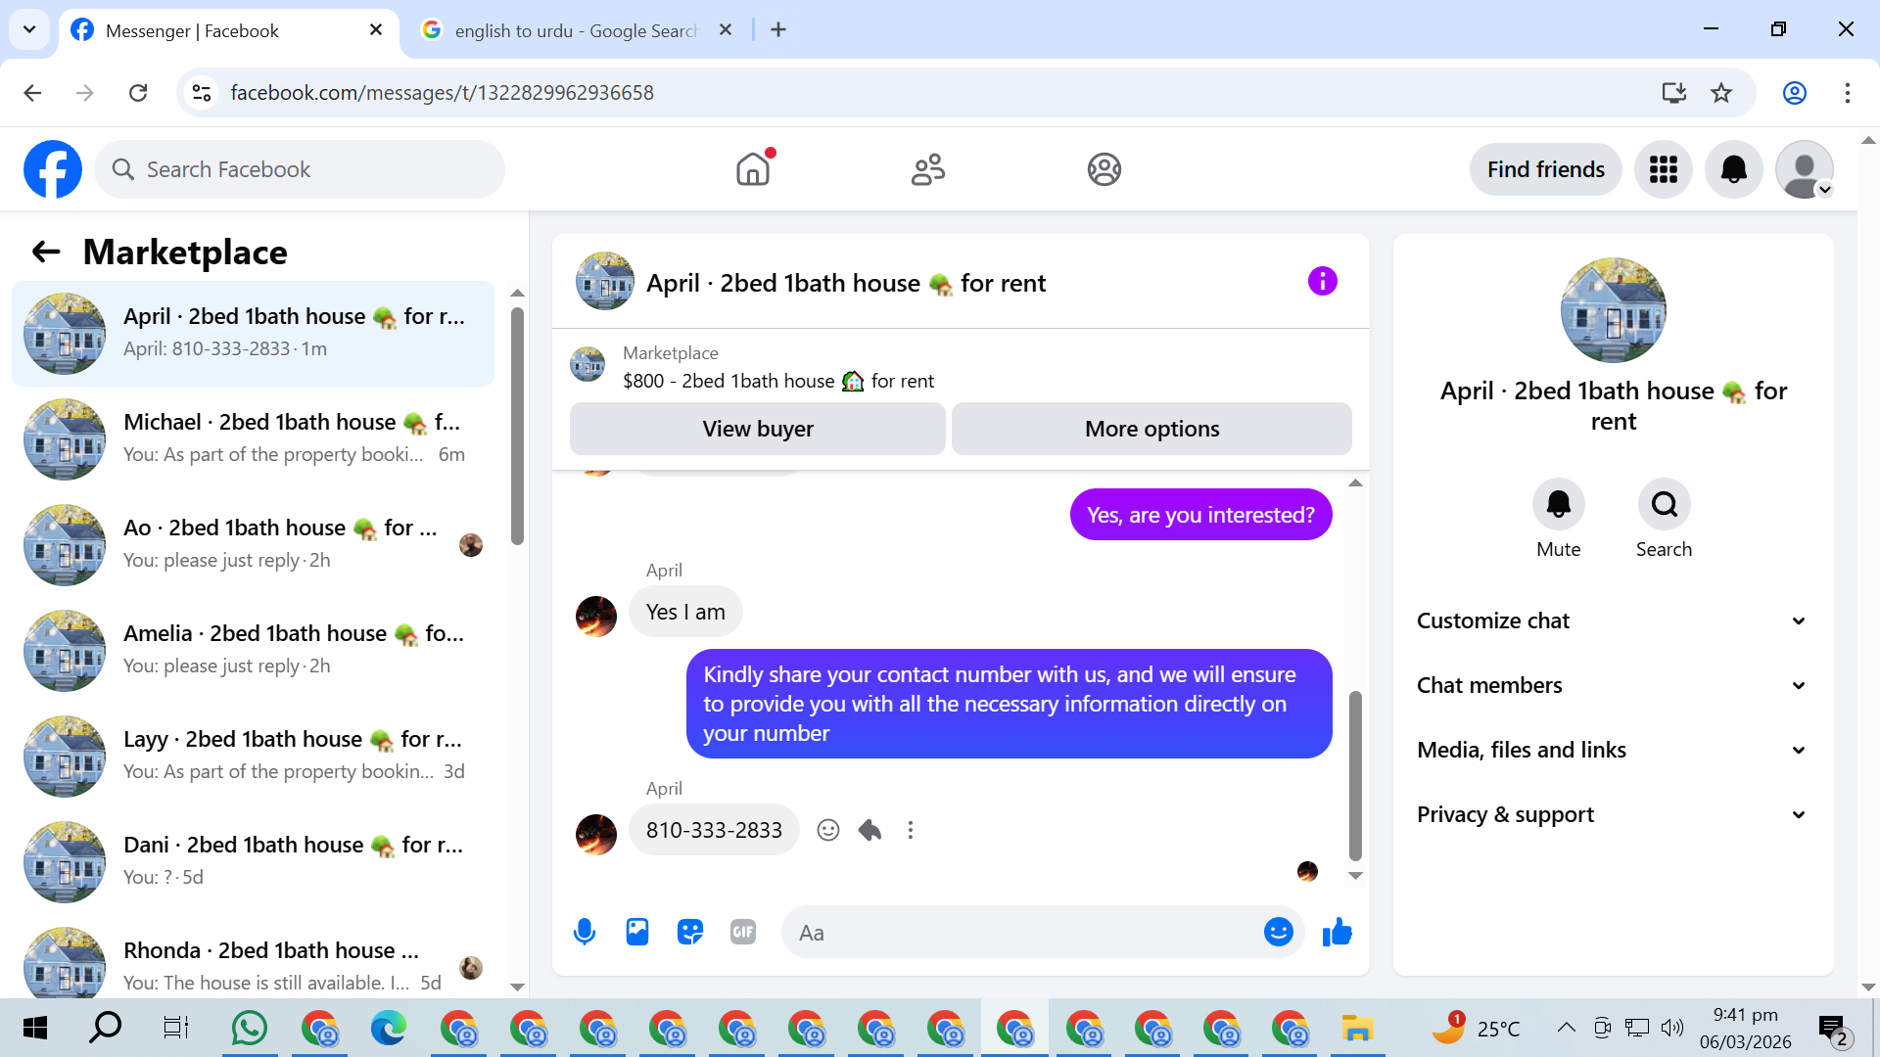This screenshot has height=1057, width=1880.
Task: Click the More options button
Action: [x=1151, y=429]
